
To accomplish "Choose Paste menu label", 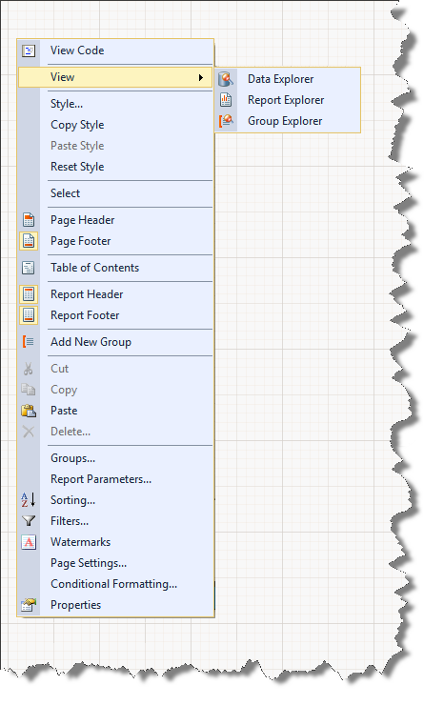I will coord(64,411).
